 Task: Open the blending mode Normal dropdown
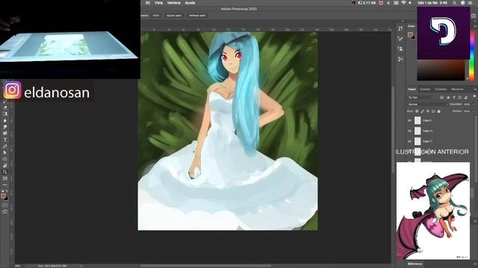pyautogui.click(x=428, y=104)
